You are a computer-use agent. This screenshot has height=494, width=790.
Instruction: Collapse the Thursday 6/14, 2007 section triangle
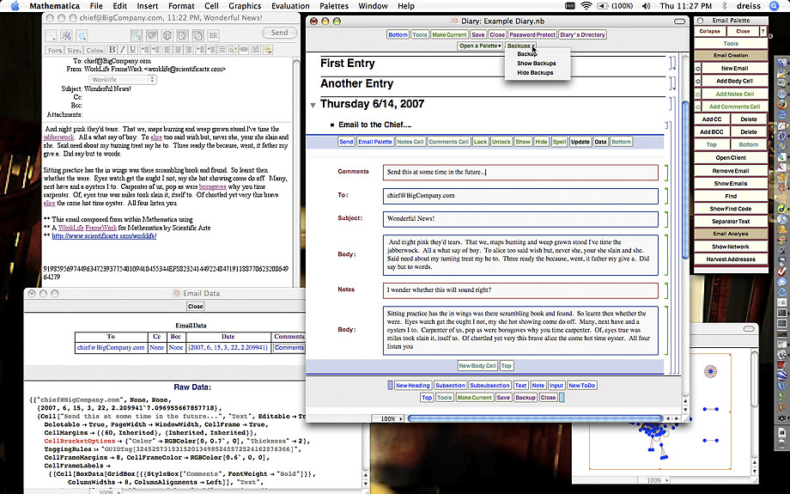(x=313, y=105)
